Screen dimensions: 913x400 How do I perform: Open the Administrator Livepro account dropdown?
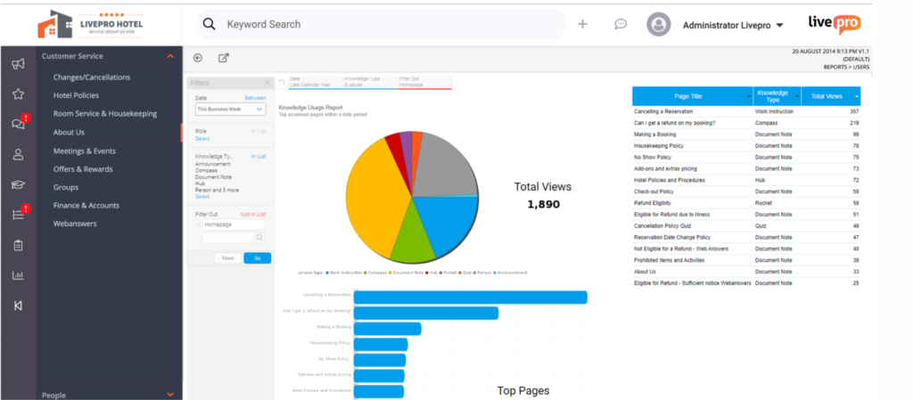click(x=732, y=25)
